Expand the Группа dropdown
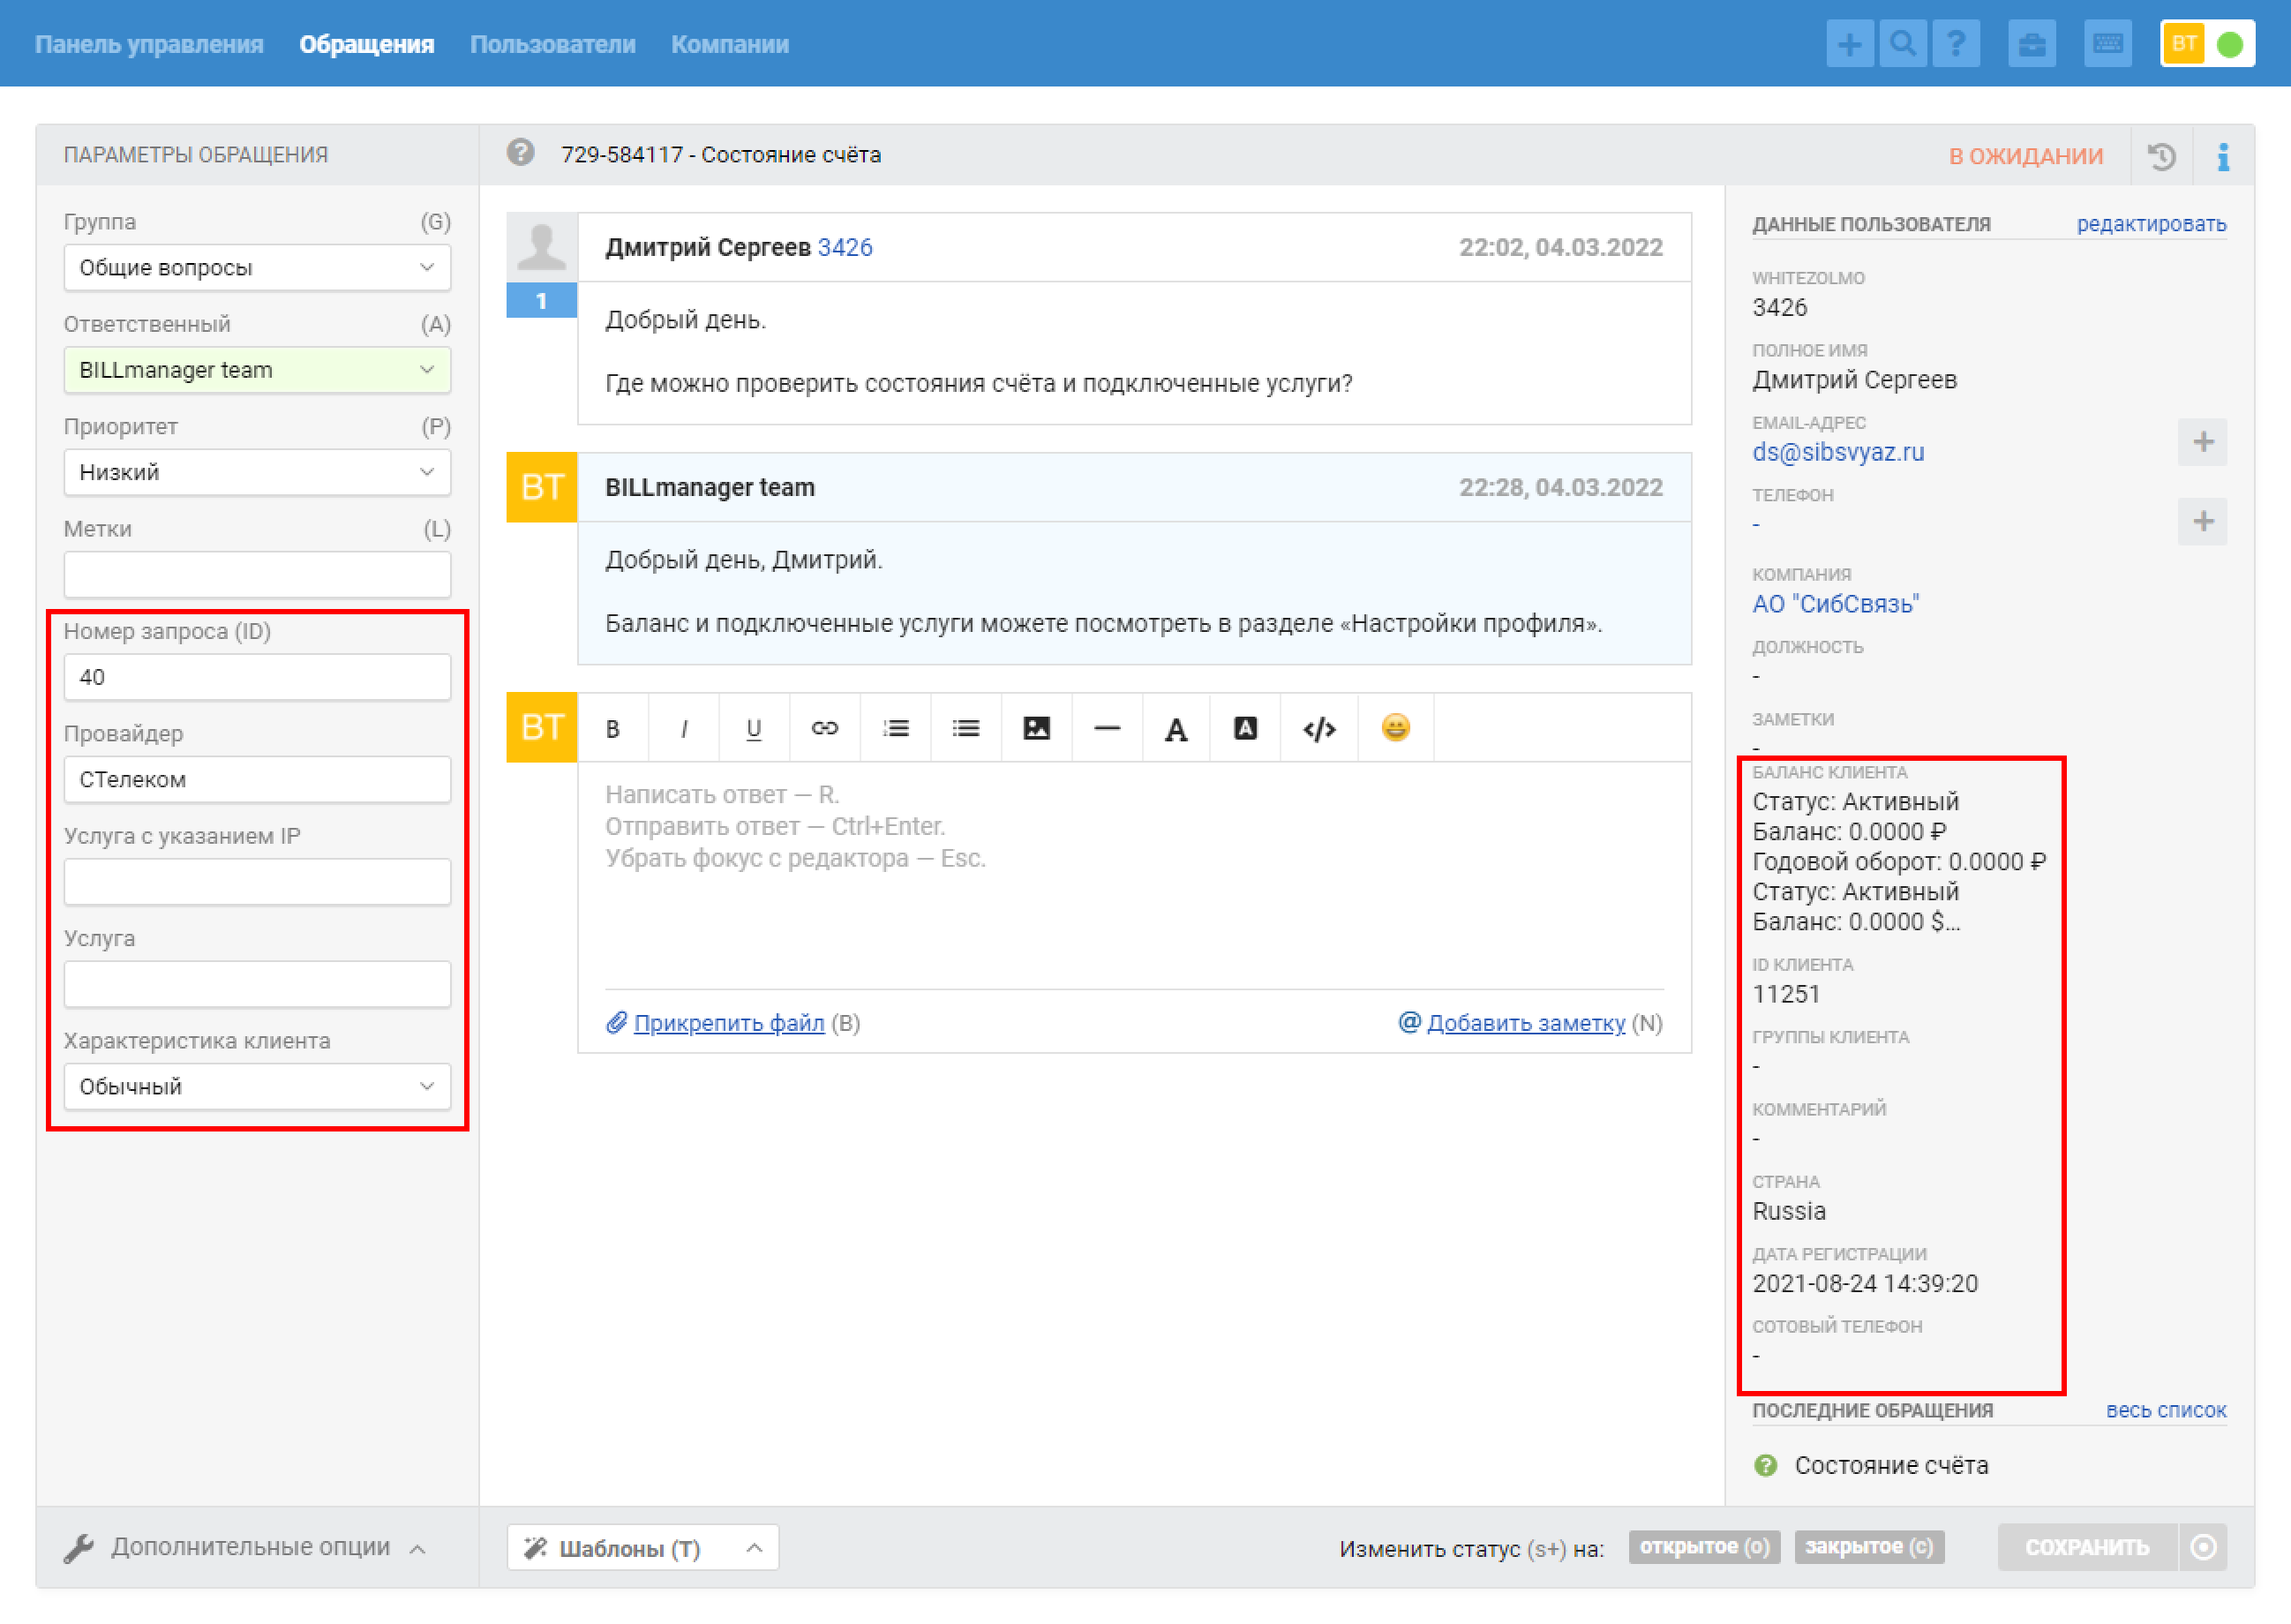 [x=257, y=268]
